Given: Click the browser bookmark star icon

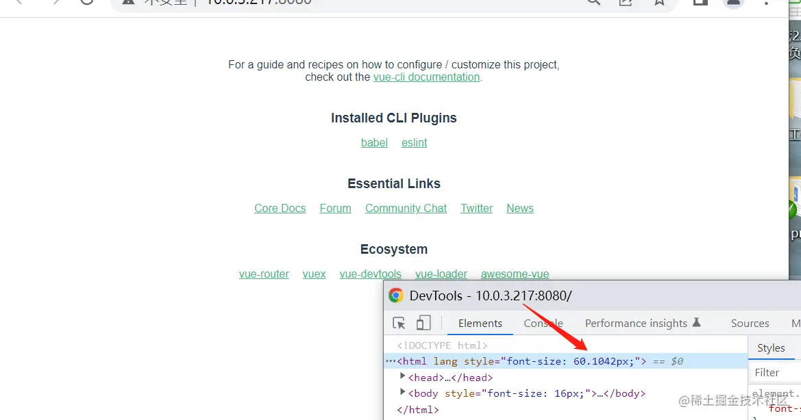Looking at the screenshot, I should pos(659,3).
